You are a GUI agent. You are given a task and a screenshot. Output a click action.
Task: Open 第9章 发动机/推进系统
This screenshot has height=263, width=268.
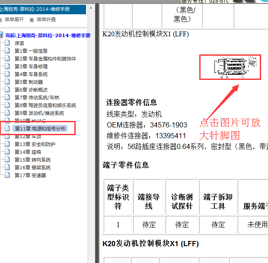pyautogui.click(x=39, y=113)
